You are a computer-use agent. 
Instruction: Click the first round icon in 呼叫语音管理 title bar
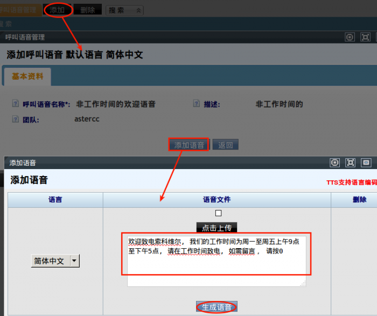pyautogui.click(x=350, y=37)
